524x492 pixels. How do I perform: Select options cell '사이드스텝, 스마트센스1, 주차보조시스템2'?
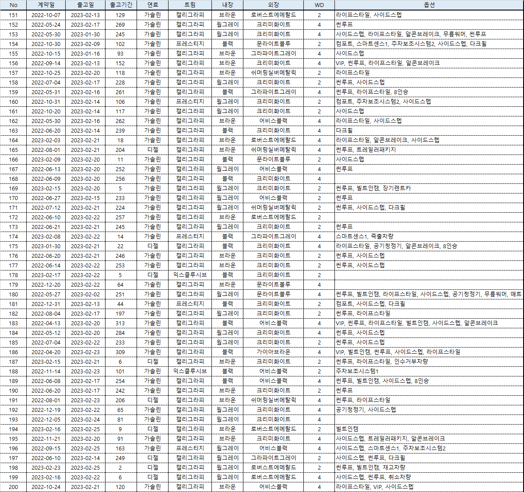tap(429, 449)
